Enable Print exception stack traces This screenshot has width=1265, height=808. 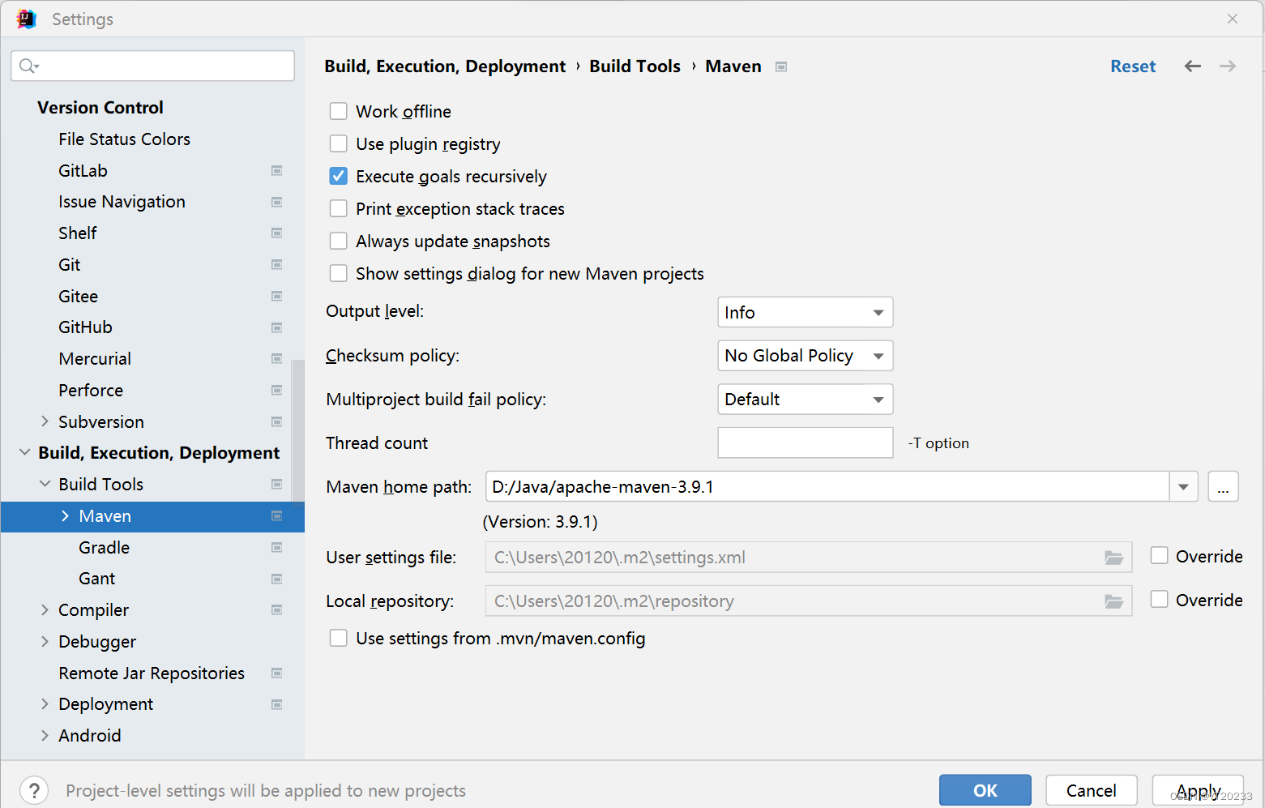pyautogui.click(x=339, y=208)
